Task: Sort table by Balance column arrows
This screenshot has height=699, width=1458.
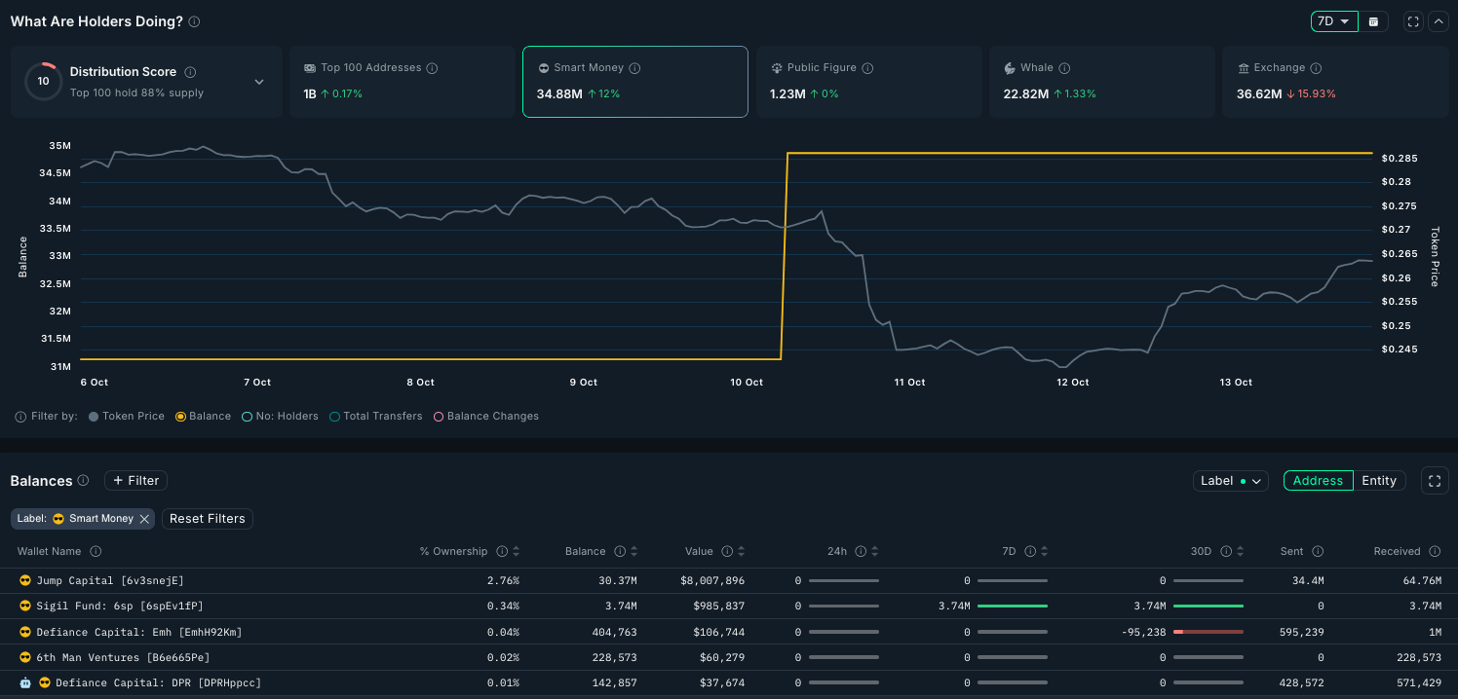Action: coord(634,551)
